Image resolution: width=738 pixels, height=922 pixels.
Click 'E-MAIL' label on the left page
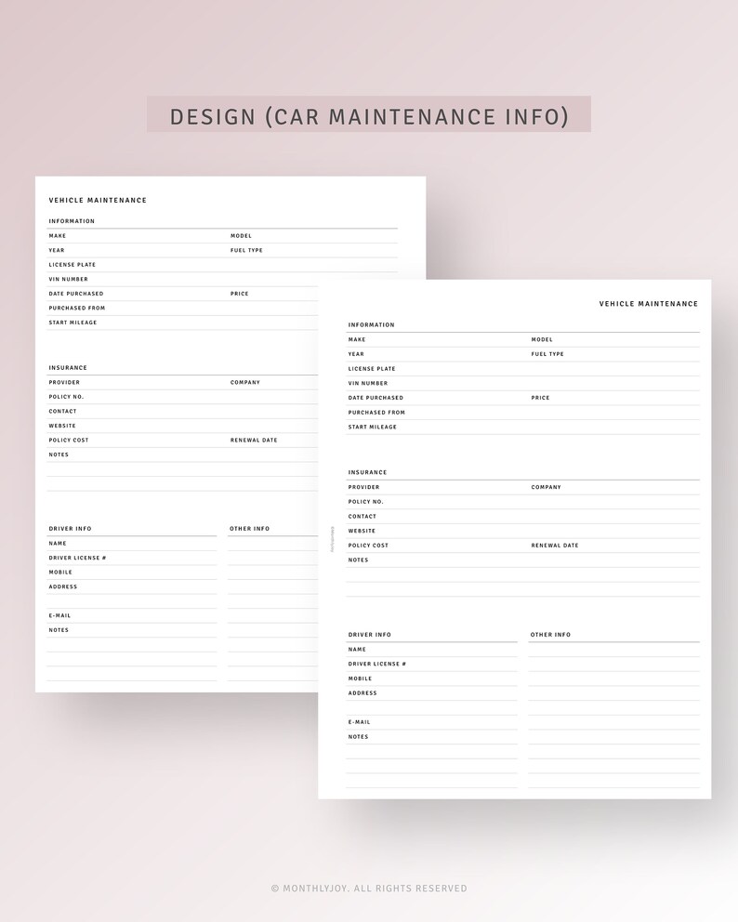[60, 615]
